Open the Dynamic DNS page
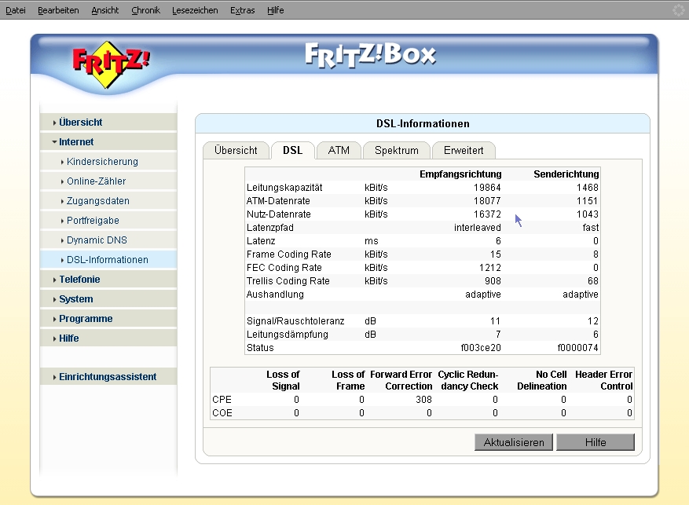Image resolution: width=689 pixels, height=505 pixels. pyautogui.click(x=108, y=240)
